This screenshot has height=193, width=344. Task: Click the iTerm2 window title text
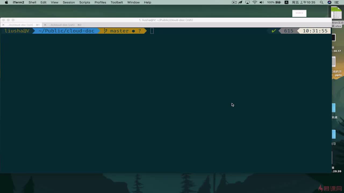tap(166, 20)
